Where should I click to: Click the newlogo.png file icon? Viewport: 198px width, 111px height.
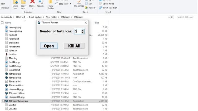tap(6, 31)
